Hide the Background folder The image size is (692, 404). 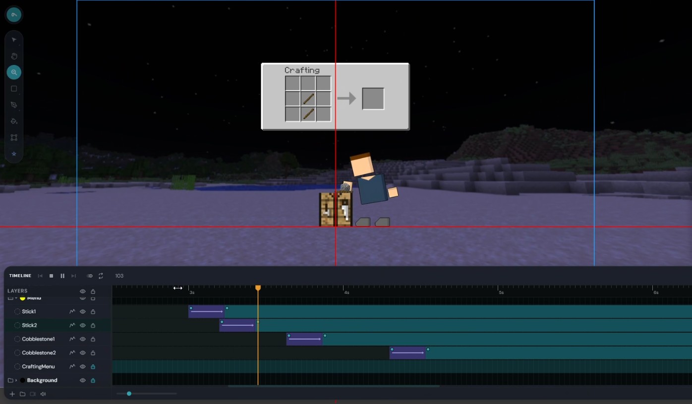tap(83, 380)
